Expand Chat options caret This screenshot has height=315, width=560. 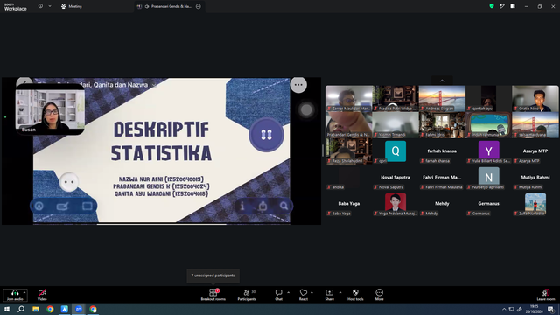click(x=288, y=292)
